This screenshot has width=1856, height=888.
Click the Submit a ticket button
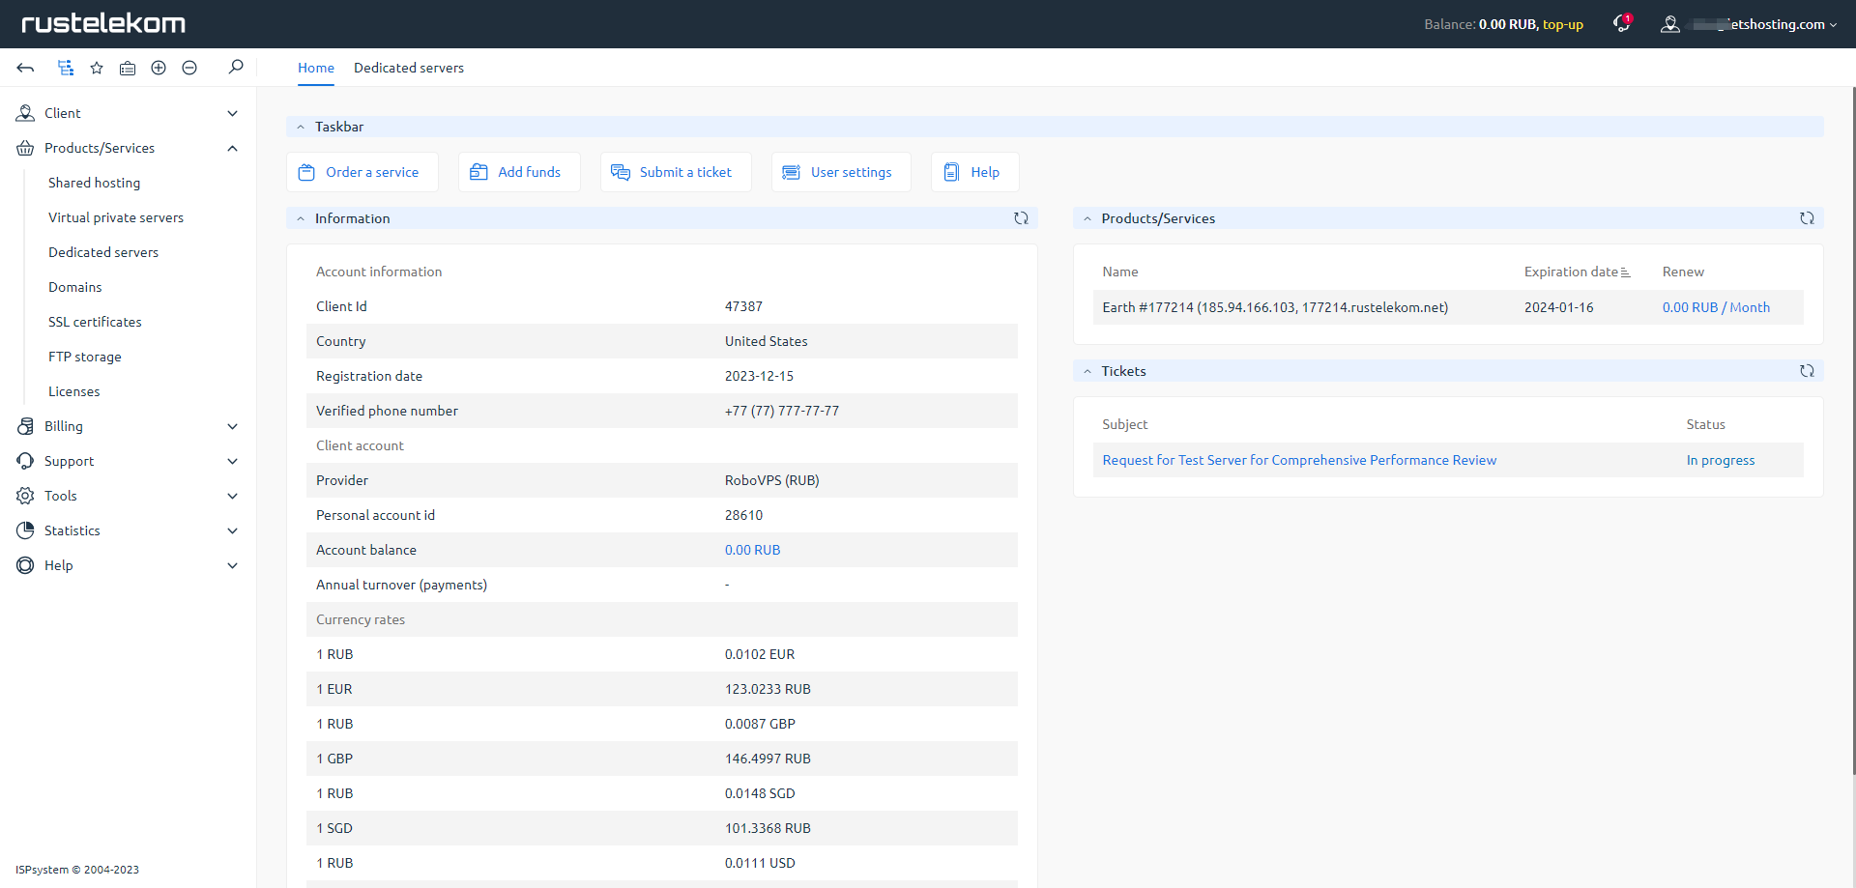click(x=676, y=172)
